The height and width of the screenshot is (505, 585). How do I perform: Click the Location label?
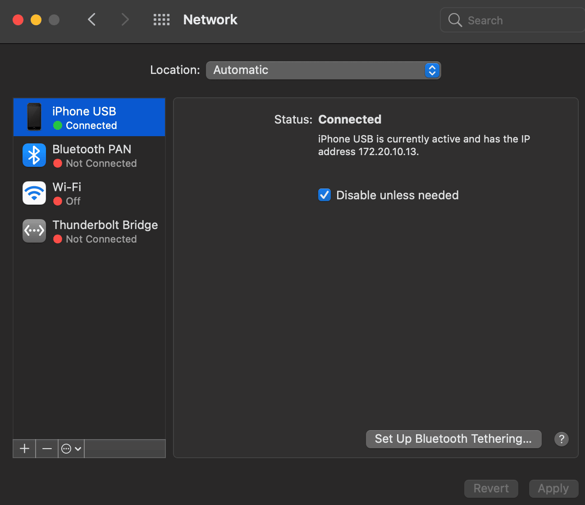coord(175,70)
